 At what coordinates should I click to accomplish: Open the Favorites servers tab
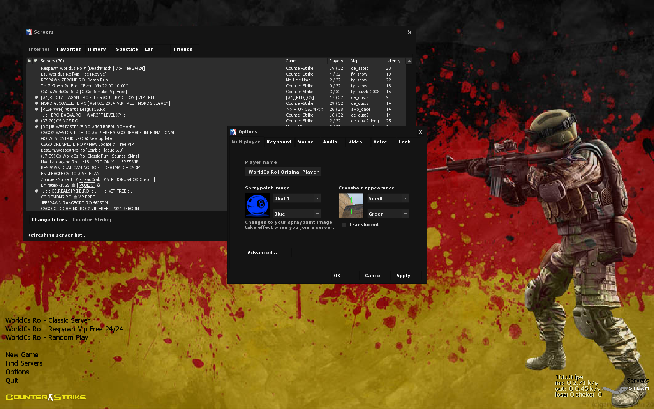pos(69,50)
